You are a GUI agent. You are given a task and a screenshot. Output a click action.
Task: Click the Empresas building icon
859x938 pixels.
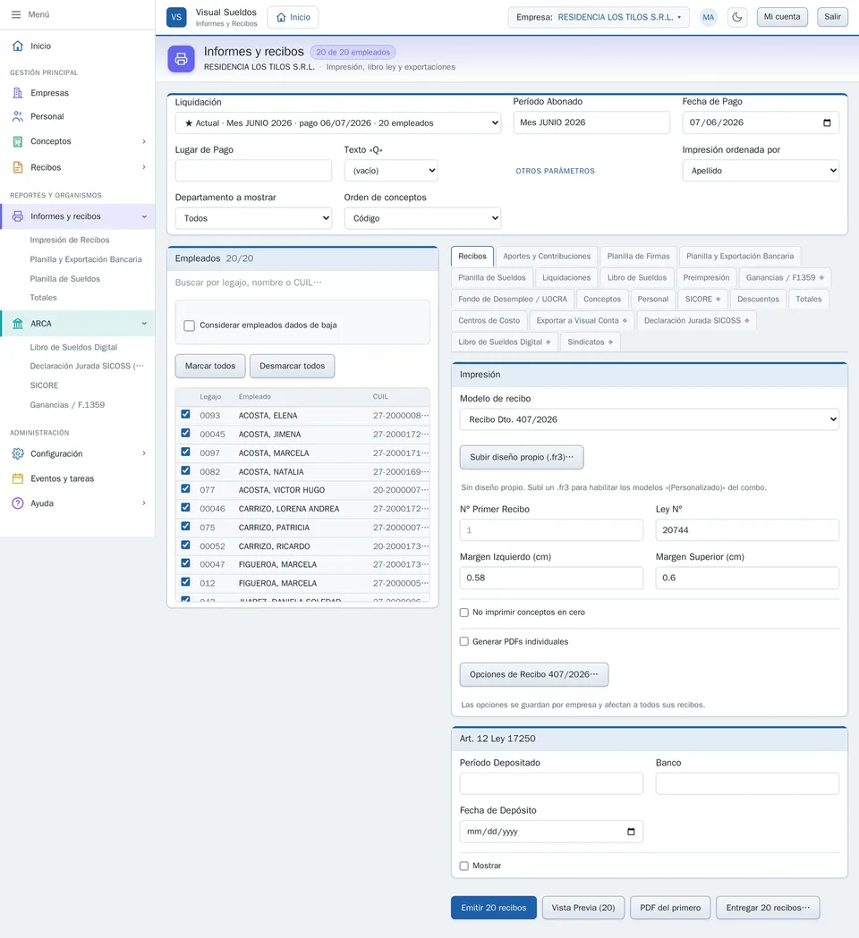pos(18,93)
